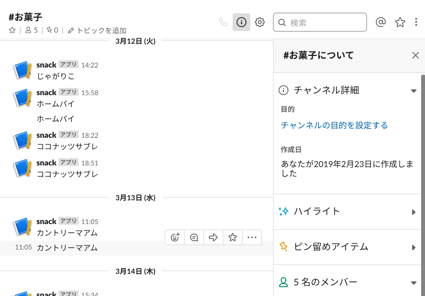The width and height of the screenshot is (425, 296).
Task: Toggle the channel details info icon
Action: [x=241, y=22]
